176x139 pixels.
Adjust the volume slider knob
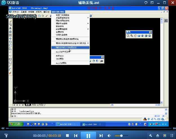click(121, 136)
